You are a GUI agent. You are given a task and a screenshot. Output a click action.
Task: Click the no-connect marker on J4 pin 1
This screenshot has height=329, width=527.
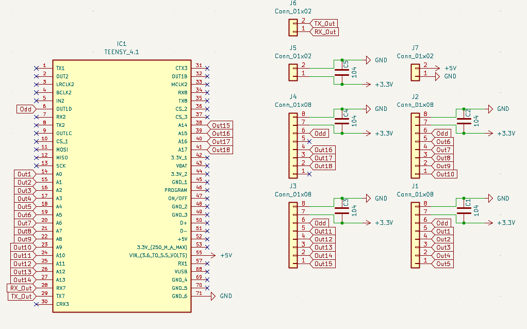pyautogui.click(x=309, y=174)
